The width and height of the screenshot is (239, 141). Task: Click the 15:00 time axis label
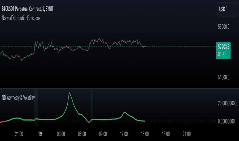145,134
